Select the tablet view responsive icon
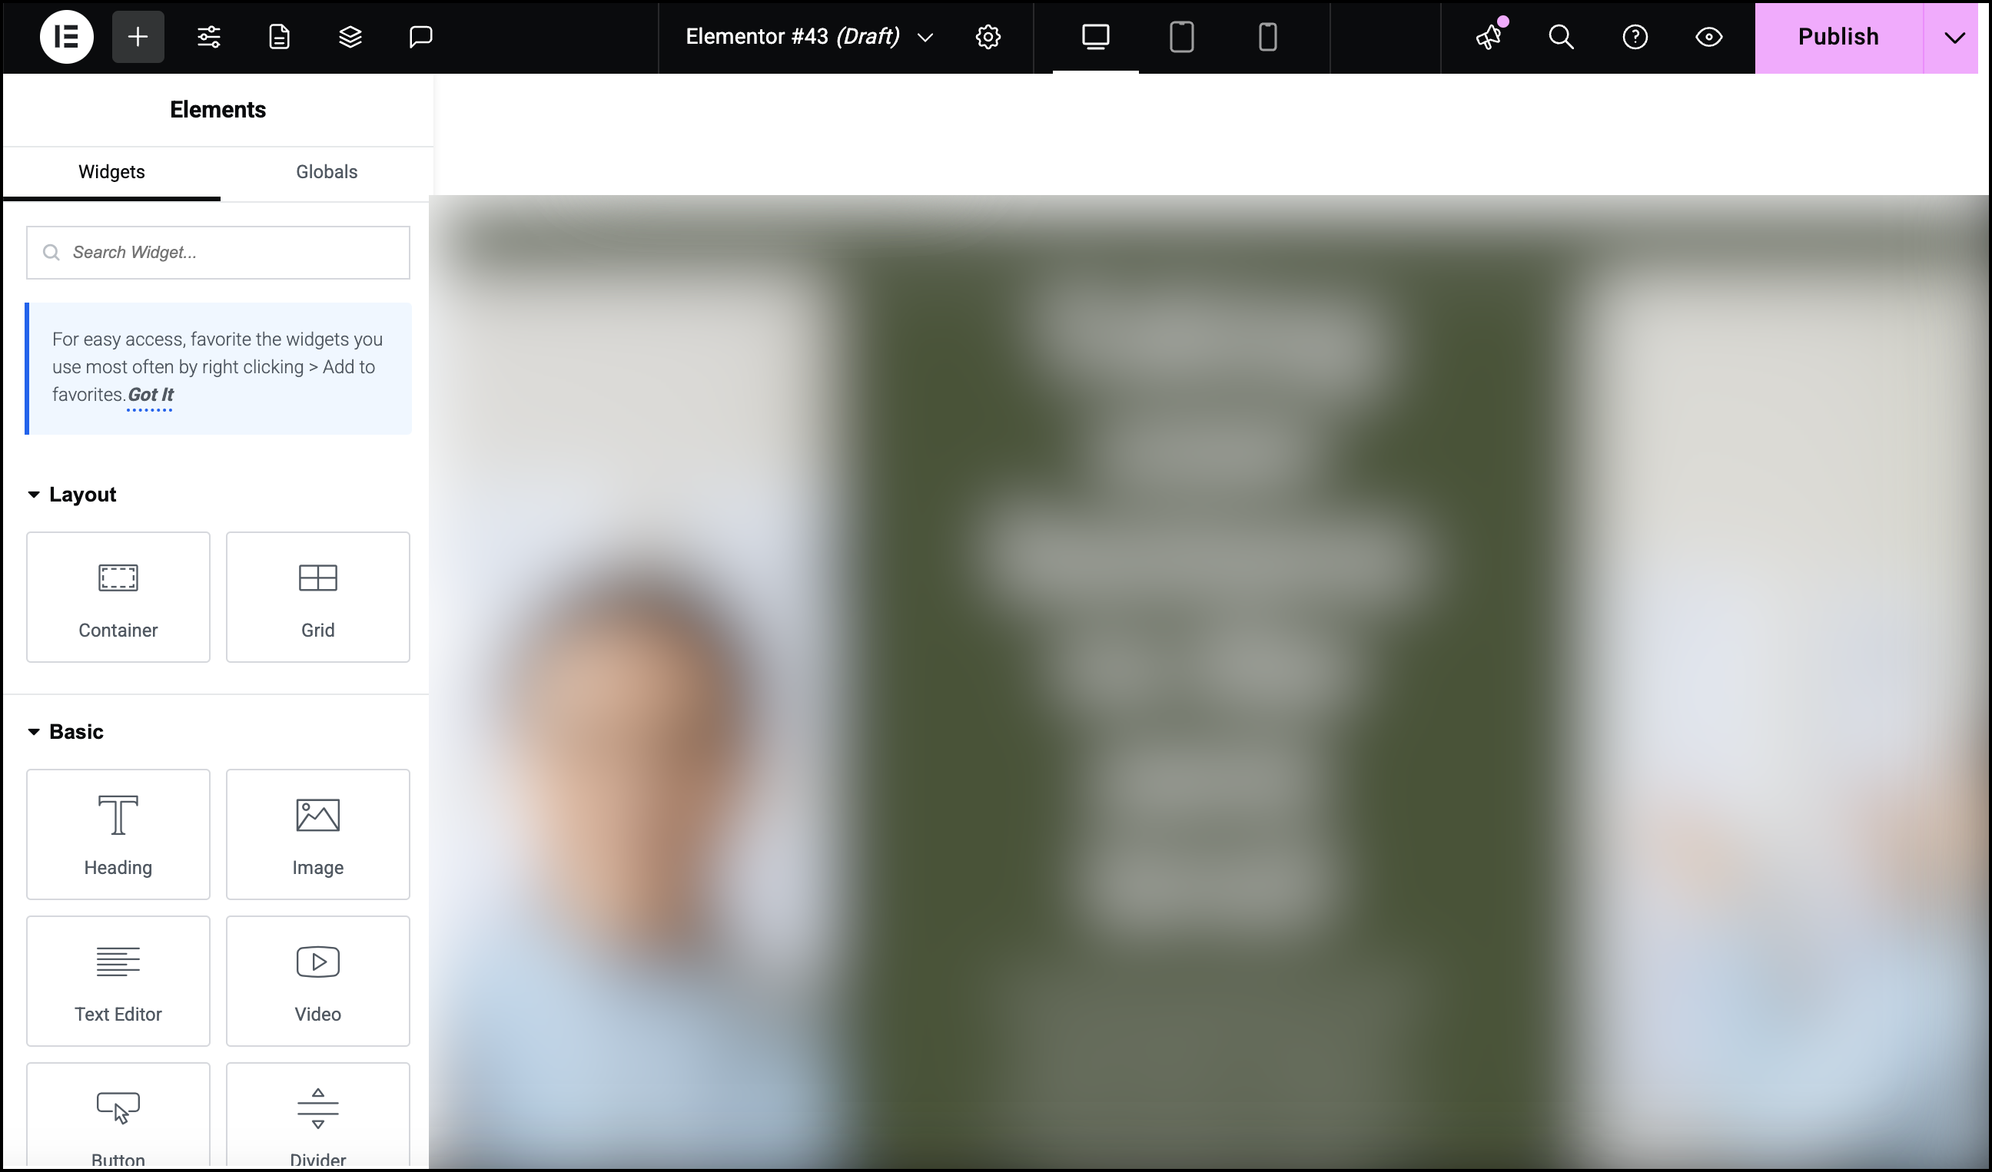This screenshot has width=1992, height=1172. tap(1181, 36)
